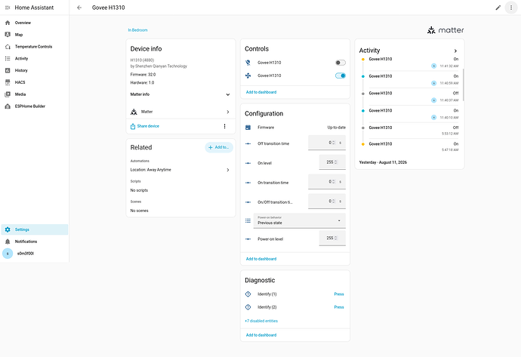
Task: Click the s0m3f00l user avatar
Action: point(8,254)
